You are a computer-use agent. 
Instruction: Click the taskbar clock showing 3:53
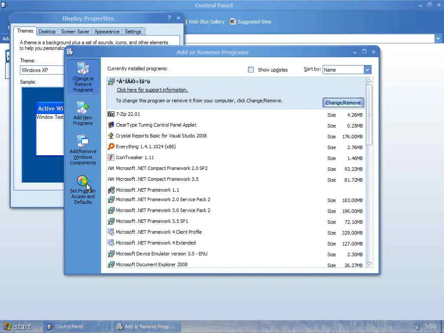tap(430, 326)
